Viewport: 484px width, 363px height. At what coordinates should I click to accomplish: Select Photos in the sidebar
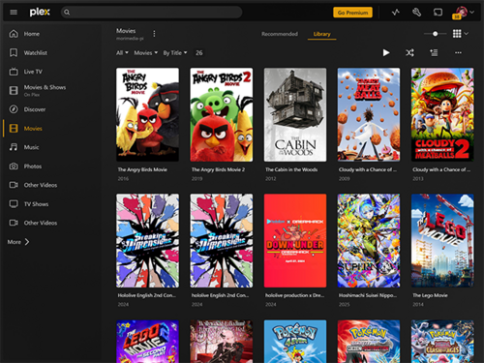point(33,166)
